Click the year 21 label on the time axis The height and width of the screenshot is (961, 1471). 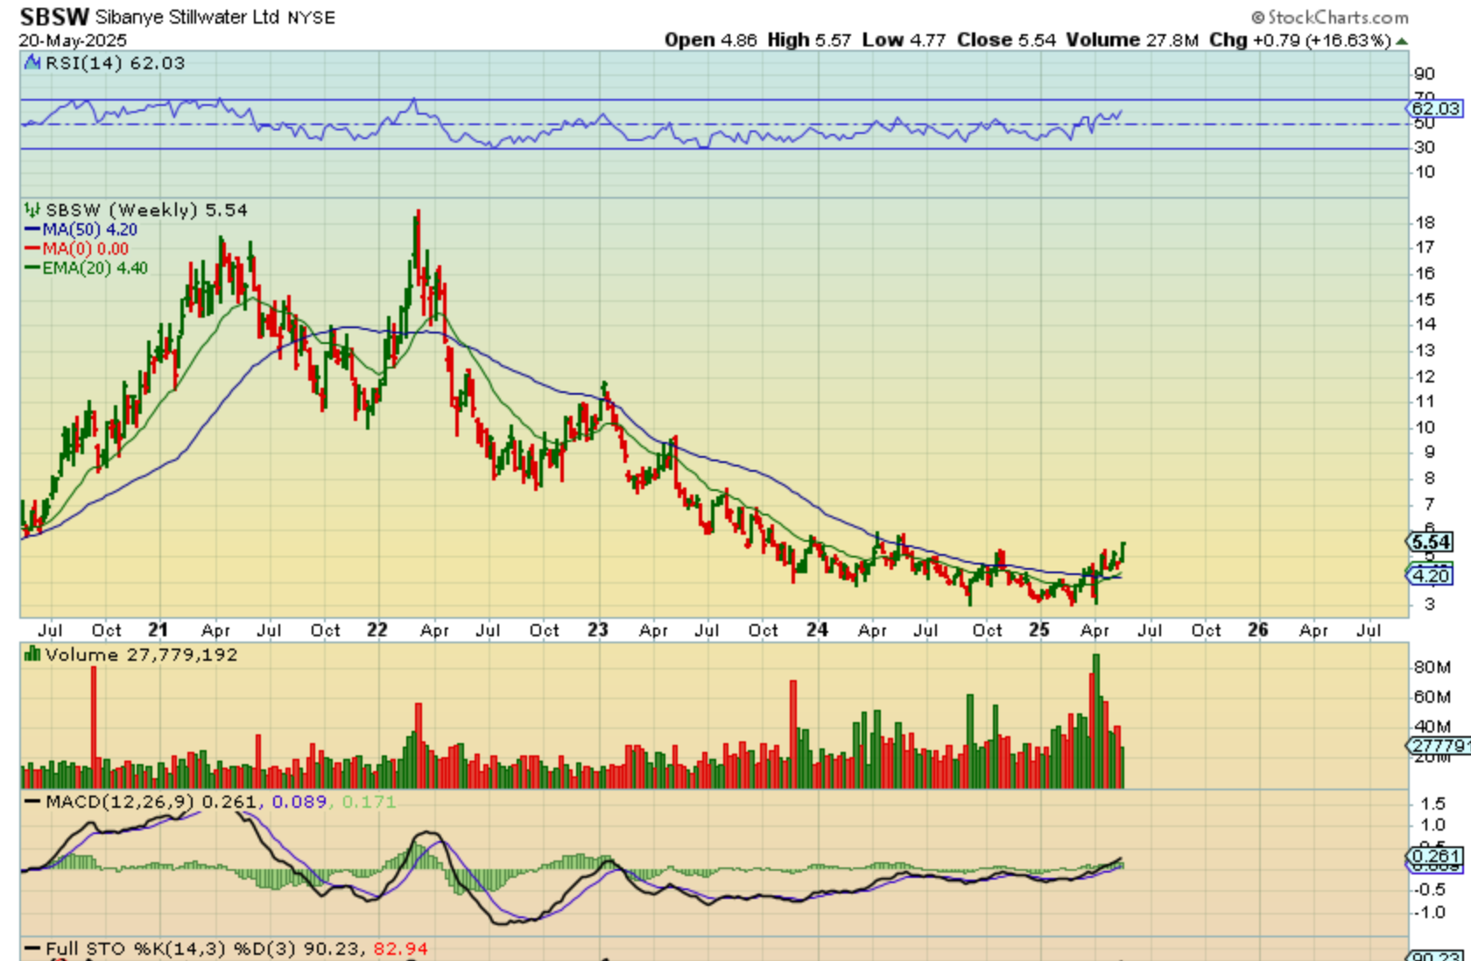(158, 630)
